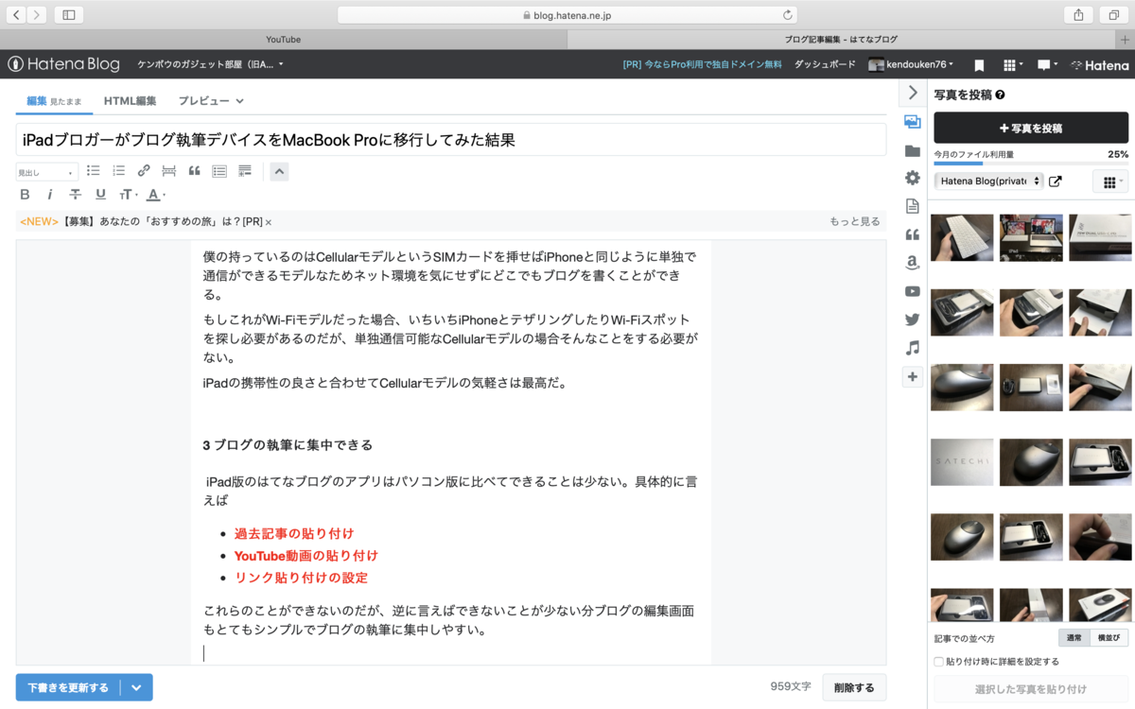This screenshot has height=709, width=1135.
Task: Open the 見出し heading dropdown
Action: click(x=46, y=172)
